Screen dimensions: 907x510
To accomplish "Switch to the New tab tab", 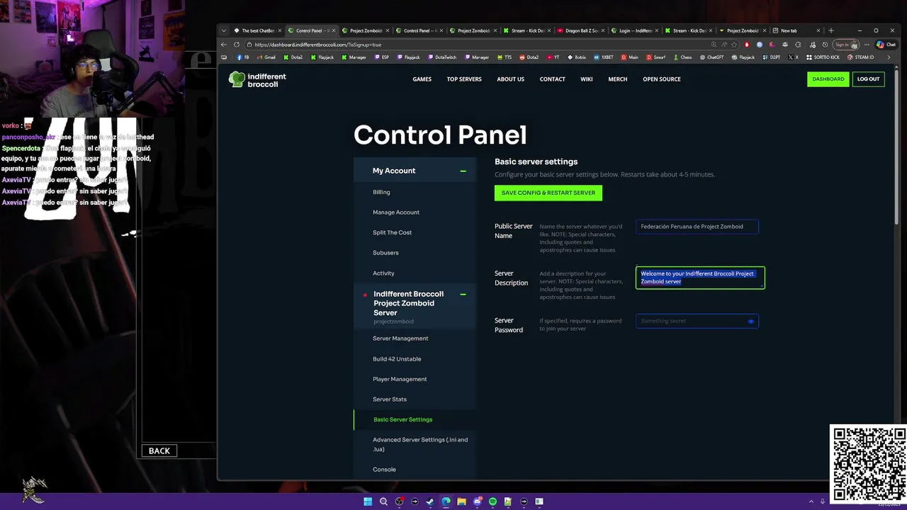I will tap(796, 30).
